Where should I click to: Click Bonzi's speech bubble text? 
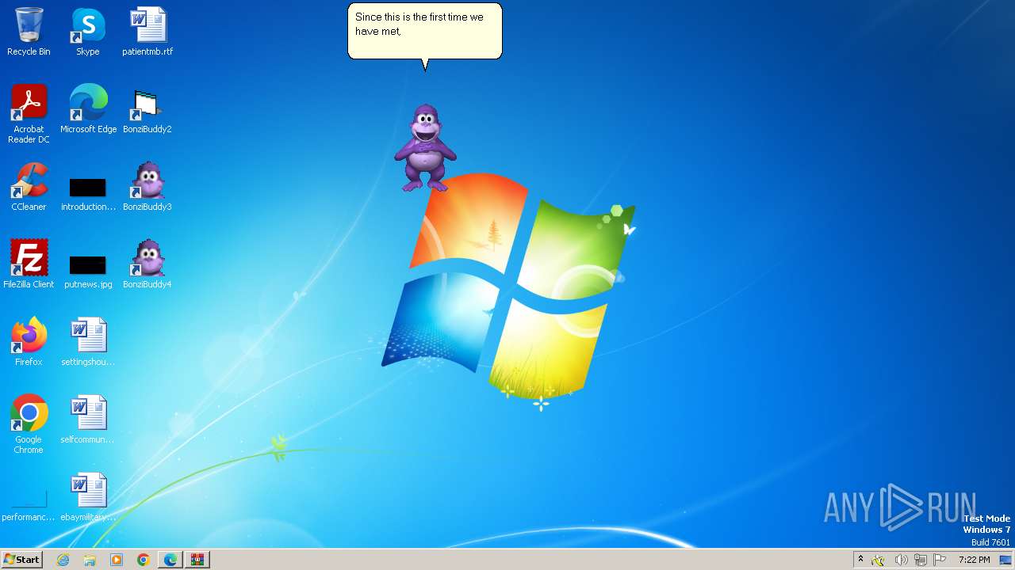tap(419, 24)
